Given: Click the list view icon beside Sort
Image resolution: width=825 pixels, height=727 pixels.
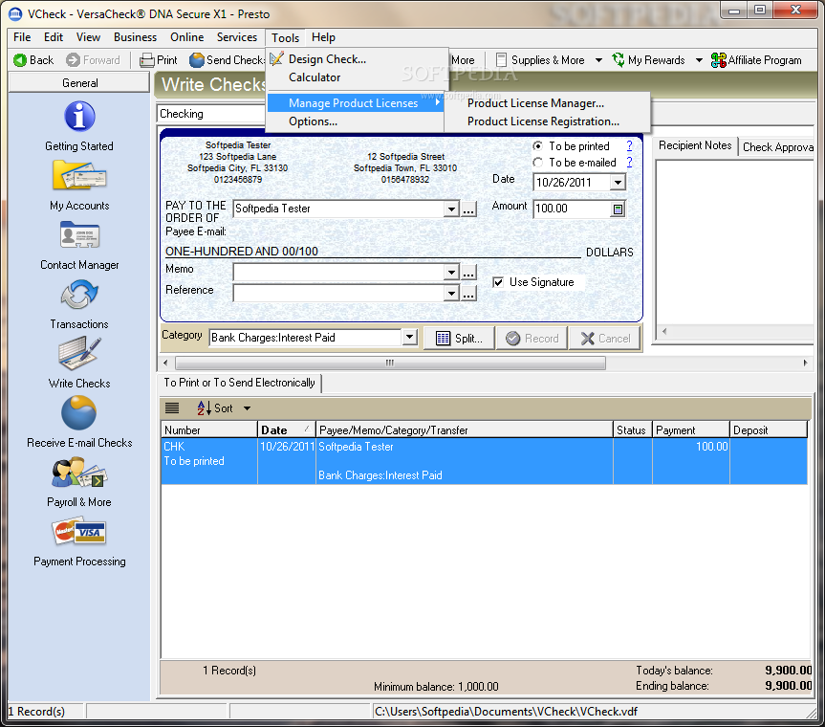Looking at the screenshot, I should 172,408.
